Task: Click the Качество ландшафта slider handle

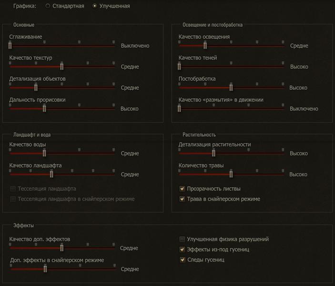Action: pos(51,174)
